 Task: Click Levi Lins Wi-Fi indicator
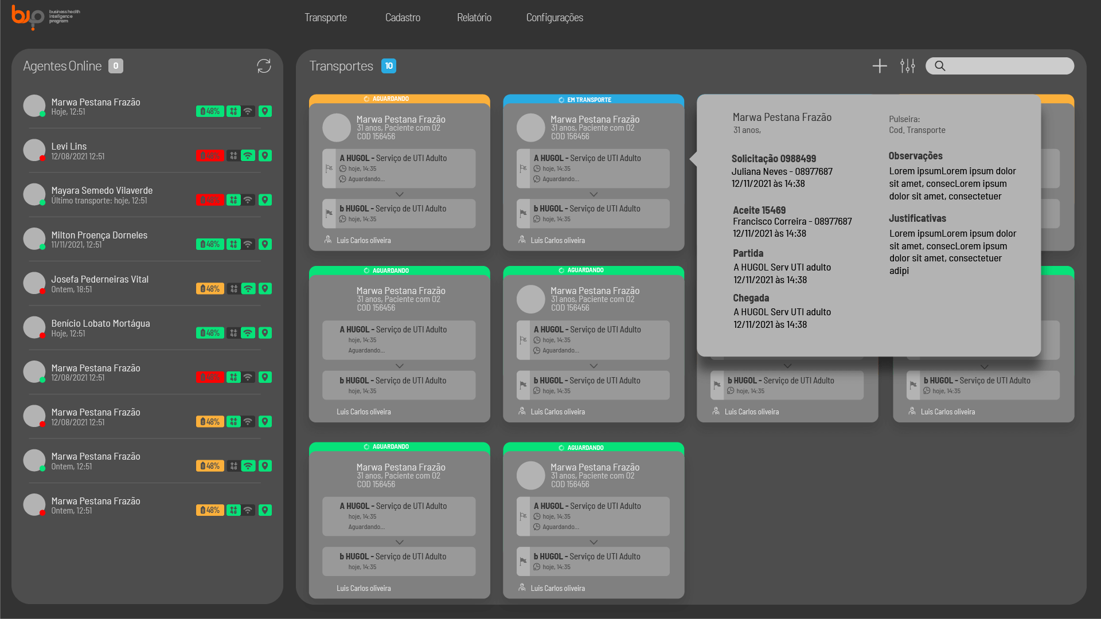coord(248,155)
